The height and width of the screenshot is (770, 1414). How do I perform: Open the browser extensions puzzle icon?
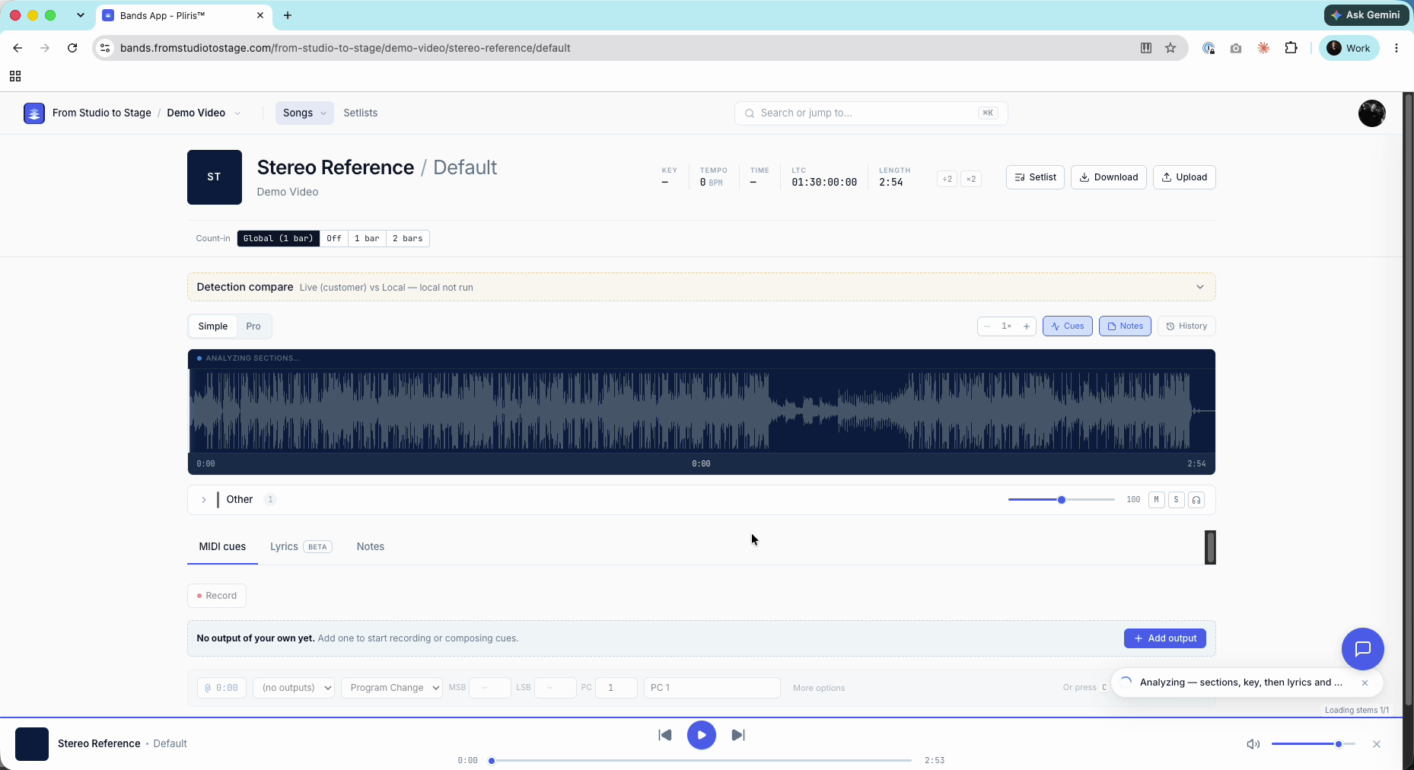tap(1291, 48)
